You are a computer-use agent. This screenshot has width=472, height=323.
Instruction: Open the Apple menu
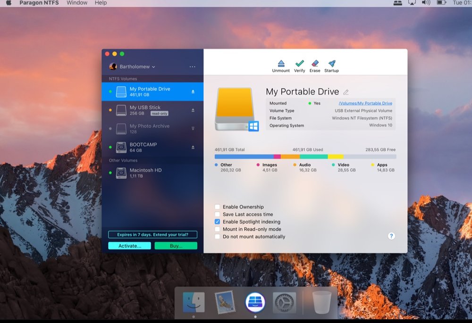(8, 3)
